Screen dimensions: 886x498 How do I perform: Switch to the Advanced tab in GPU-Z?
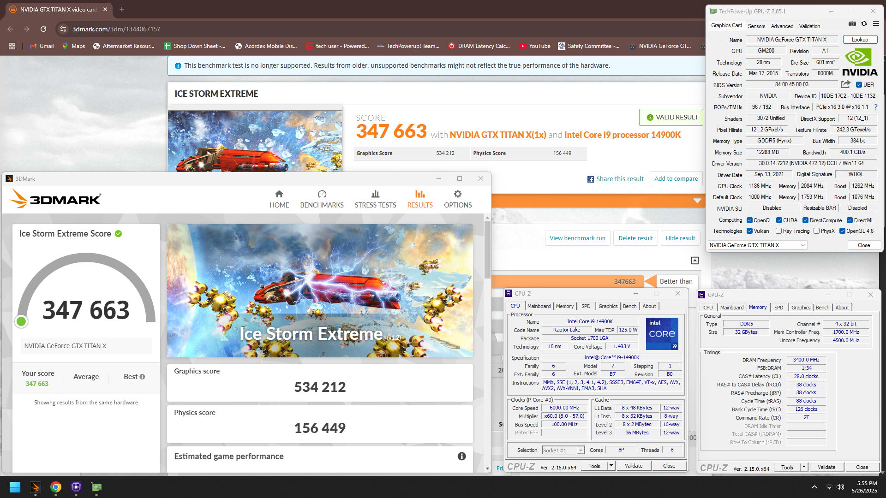[782, 26]
